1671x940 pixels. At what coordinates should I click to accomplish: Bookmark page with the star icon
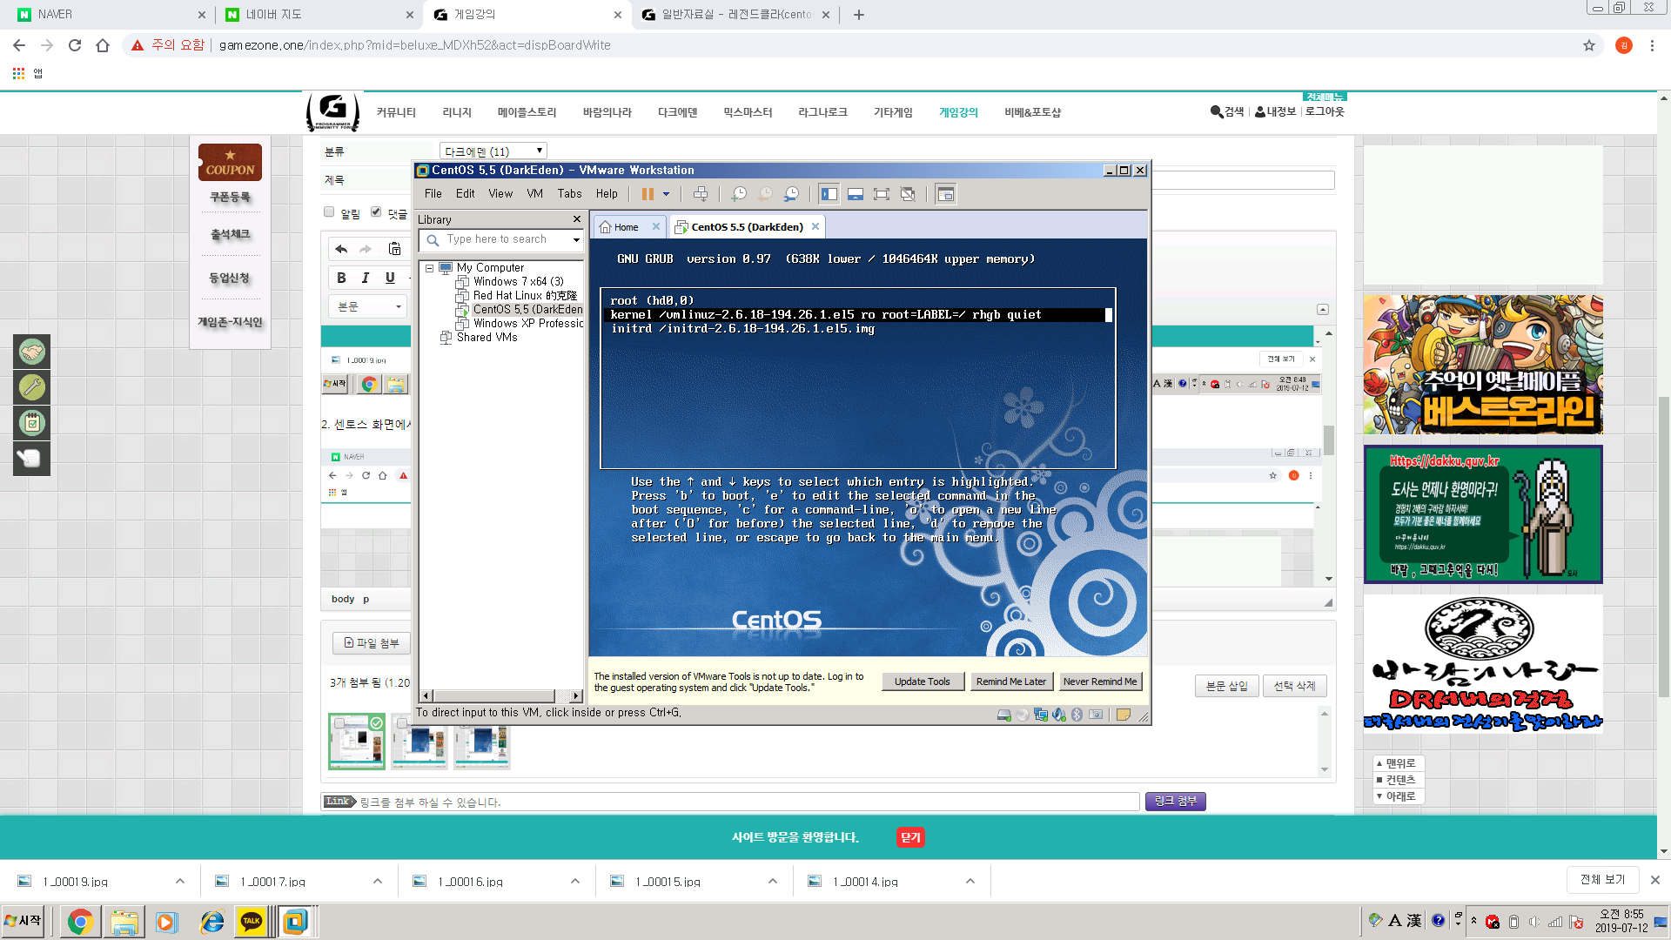[x=1589, y=45]
